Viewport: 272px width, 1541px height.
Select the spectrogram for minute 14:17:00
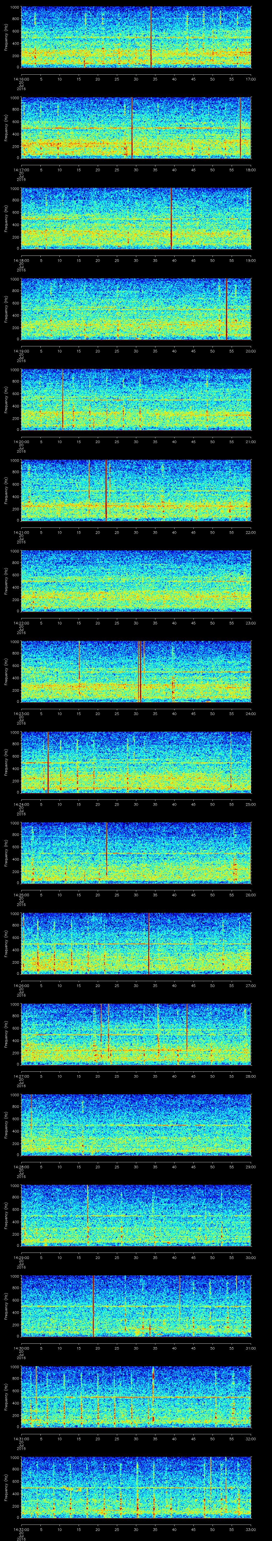tap(136, 127)
